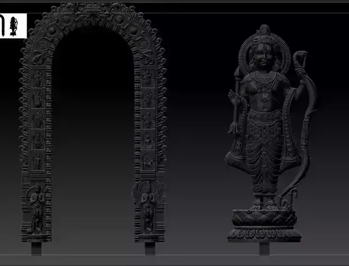This screenshot has height=266, width=349.
Task: Select the standing deity statue model
Action: [x=271, y=140]
